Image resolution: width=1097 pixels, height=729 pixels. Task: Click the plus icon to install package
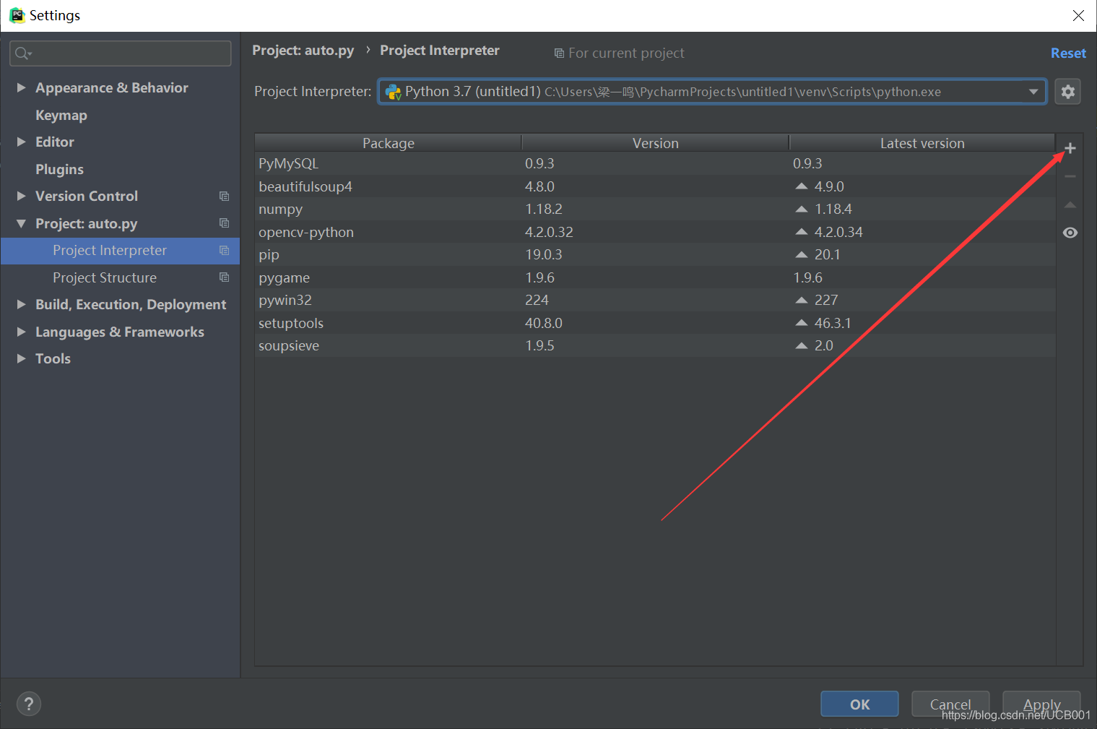(1070, 148)
